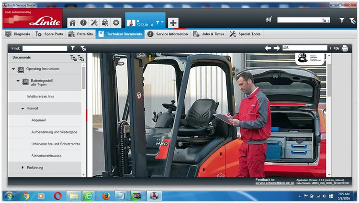Open the Windows Start menu
This screenshot has height=203, width=359.
[x=9, y=196]
